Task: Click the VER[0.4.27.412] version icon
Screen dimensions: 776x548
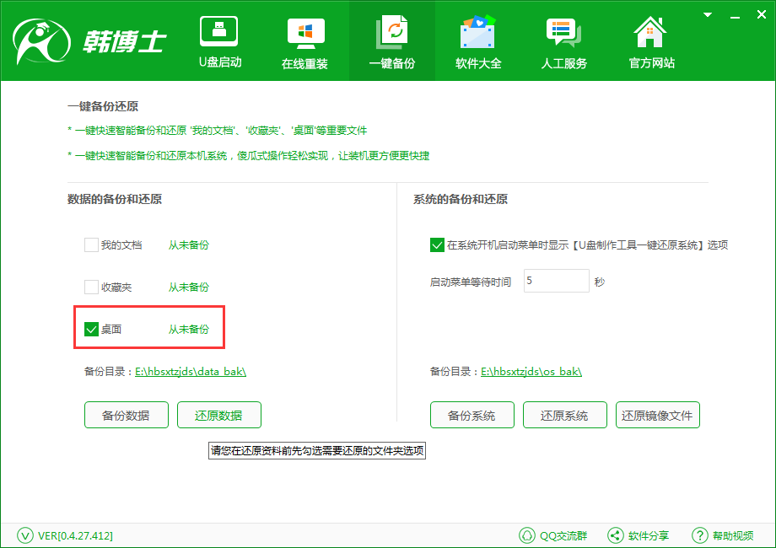Action: 25,535
